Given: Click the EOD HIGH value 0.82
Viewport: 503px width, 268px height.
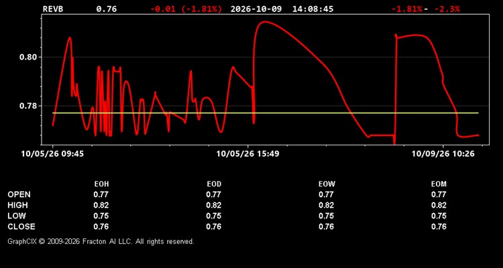Looking at the screenshot, I should tap(214, 205).
